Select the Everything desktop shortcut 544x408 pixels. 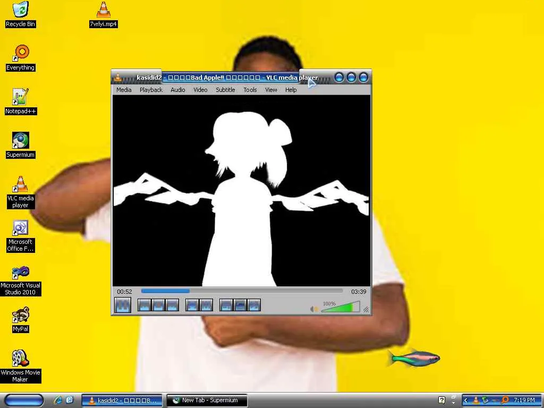(21, 58)
